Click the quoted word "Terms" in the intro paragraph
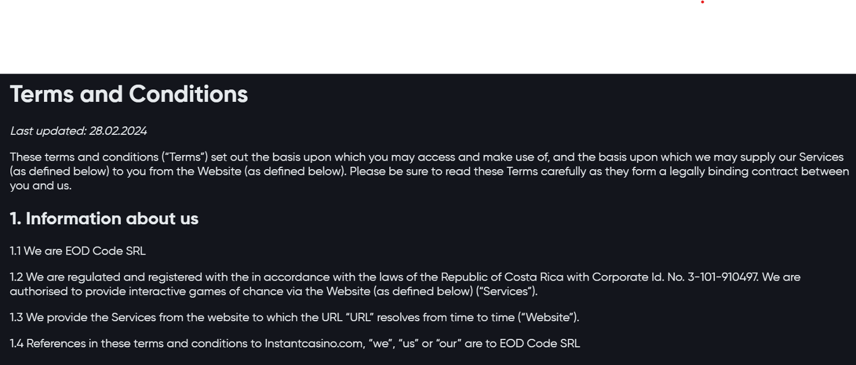The width and height of the screenshot is (856, 365). click(185, 157)
